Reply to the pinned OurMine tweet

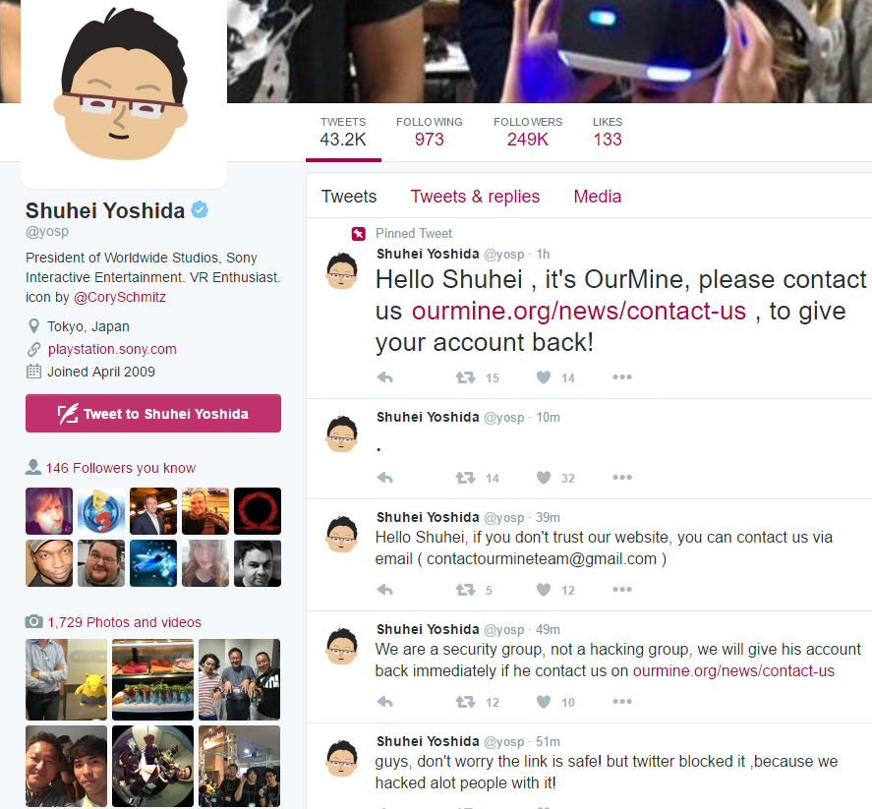[x=384, y=377]
